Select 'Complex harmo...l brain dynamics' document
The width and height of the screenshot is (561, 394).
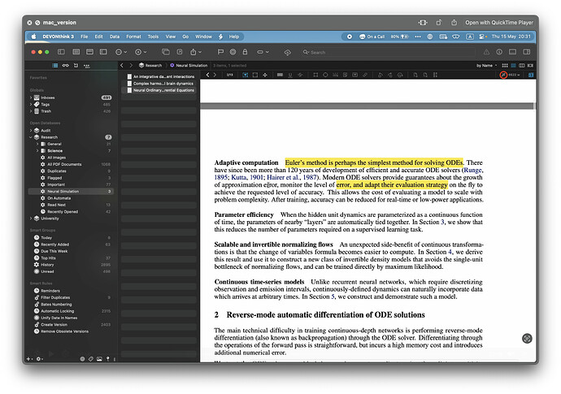[159, 84]
